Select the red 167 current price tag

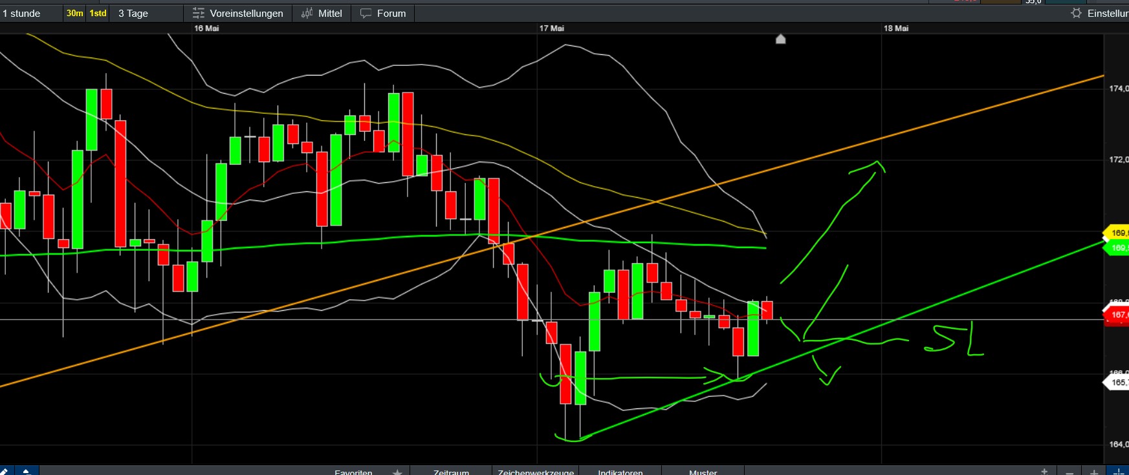pos(1117,315)
